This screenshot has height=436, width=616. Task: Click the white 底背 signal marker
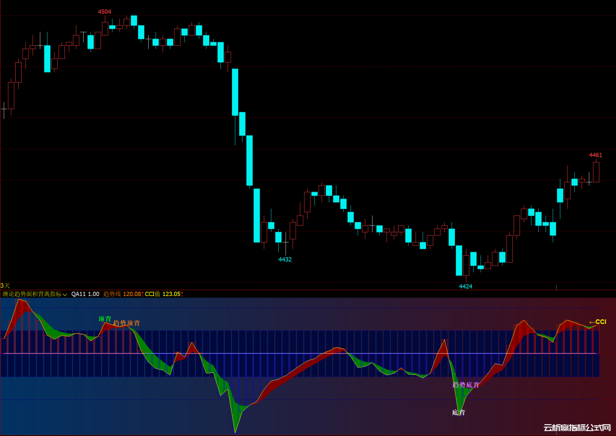458,412
